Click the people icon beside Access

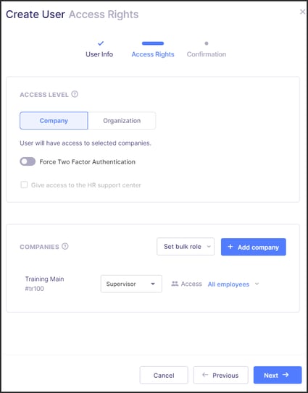[x=175, y=284]
